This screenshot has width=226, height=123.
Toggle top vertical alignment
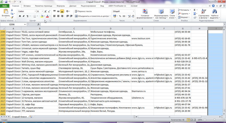(x=54, y=11)
